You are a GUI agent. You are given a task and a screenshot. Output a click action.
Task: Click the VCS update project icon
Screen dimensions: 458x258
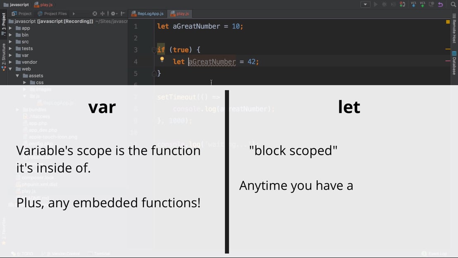click(413, 5)
